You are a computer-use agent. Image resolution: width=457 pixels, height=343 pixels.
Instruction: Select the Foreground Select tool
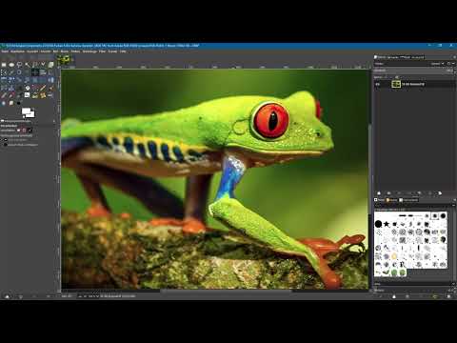[x=50, y=65]
